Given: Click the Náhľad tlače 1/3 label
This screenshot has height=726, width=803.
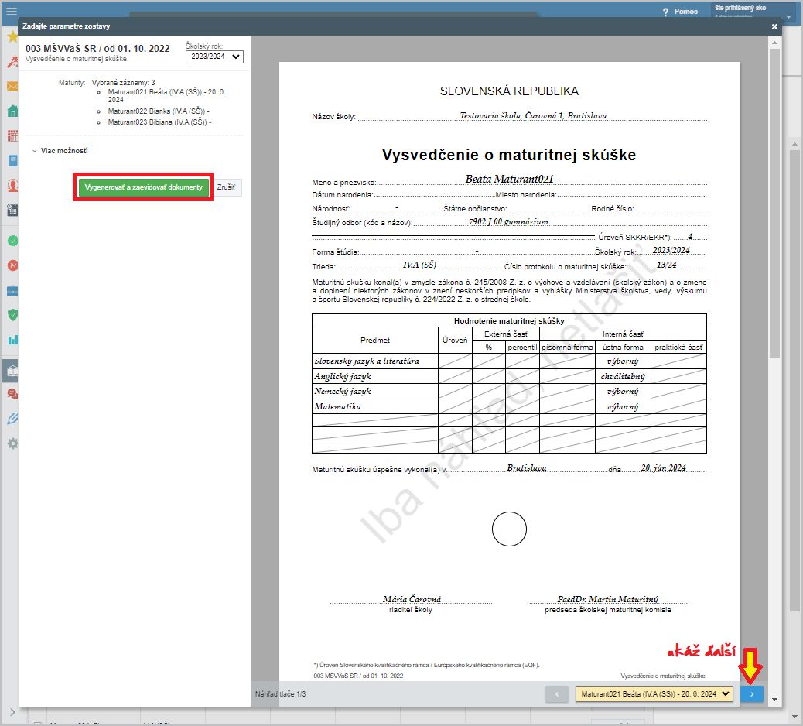Looking at the screenshot, I should click(281, 694).
